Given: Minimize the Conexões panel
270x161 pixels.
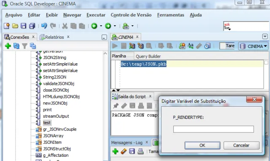Looking at the screenshot, I should 104,37.
